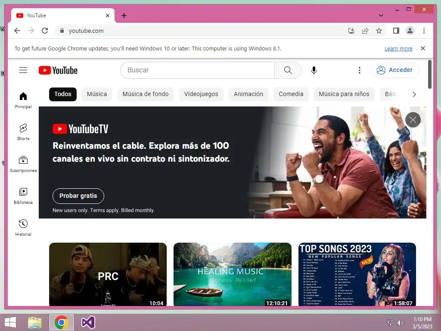Select the Música filter chip
441x331 pixels.
tap(97, 94)
